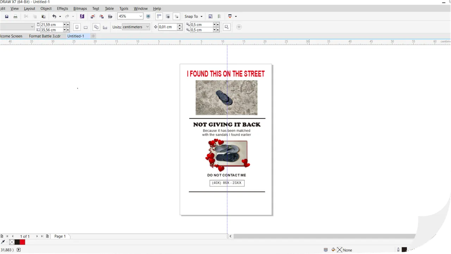Open the Effects menu
Image resolution: width=451 pixels, height=254 pixels.
62,8
